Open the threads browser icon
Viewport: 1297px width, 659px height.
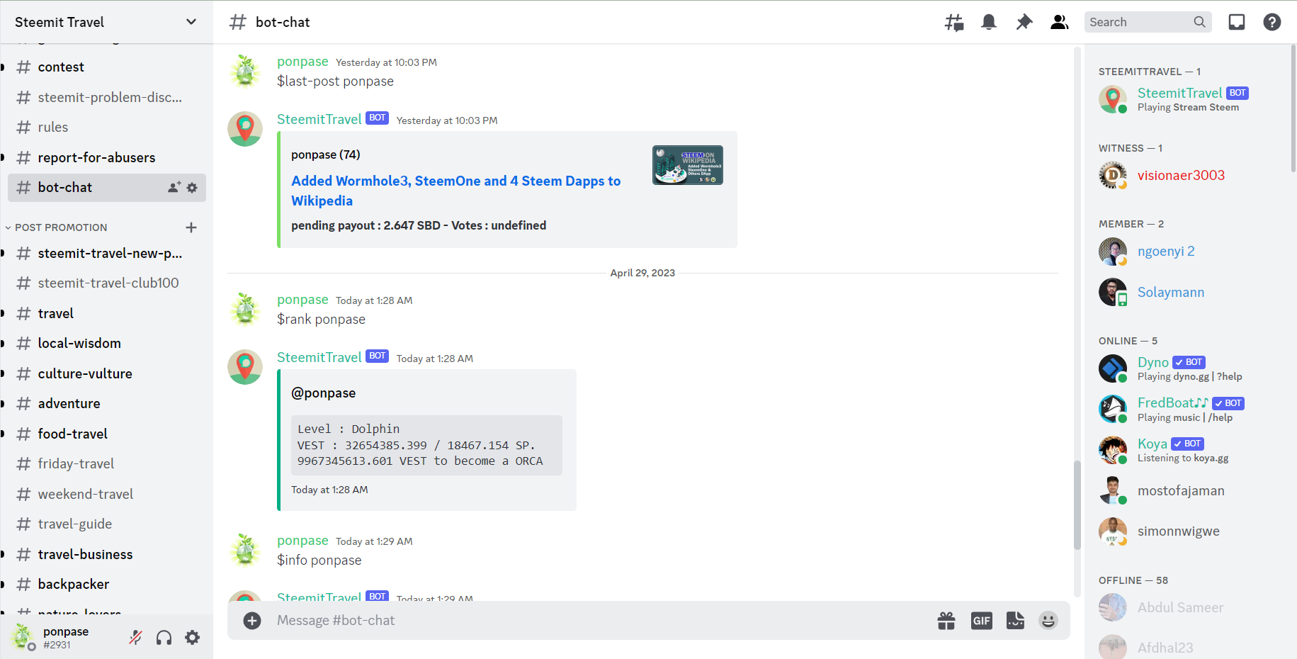tap(953, 22)
